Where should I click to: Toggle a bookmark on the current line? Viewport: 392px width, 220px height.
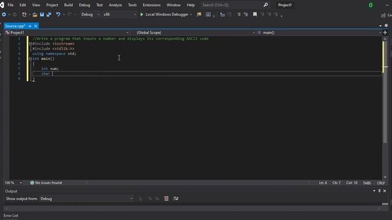click(x=255, y=15)
